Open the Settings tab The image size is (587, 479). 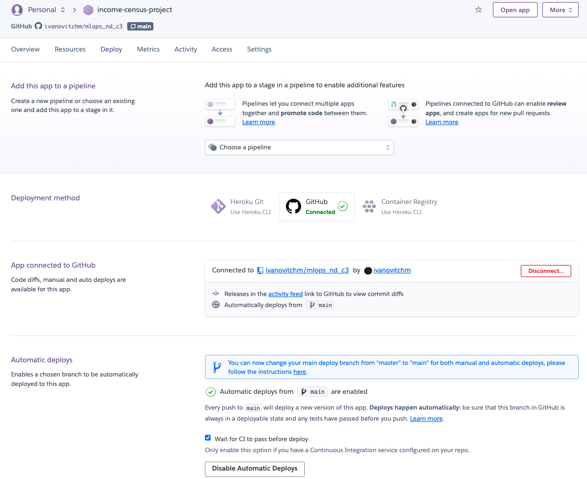259,49
